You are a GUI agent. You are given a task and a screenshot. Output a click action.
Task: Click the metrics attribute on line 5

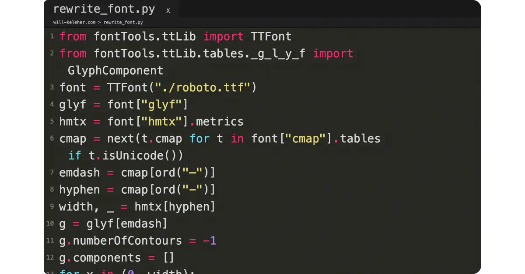(x=219, y=122)
